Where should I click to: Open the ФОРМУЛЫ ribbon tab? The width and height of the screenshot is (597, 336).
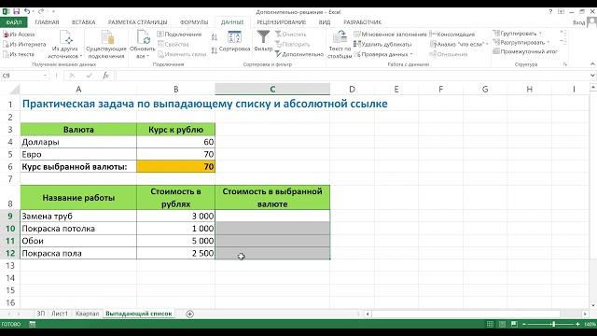pos(194,22)
